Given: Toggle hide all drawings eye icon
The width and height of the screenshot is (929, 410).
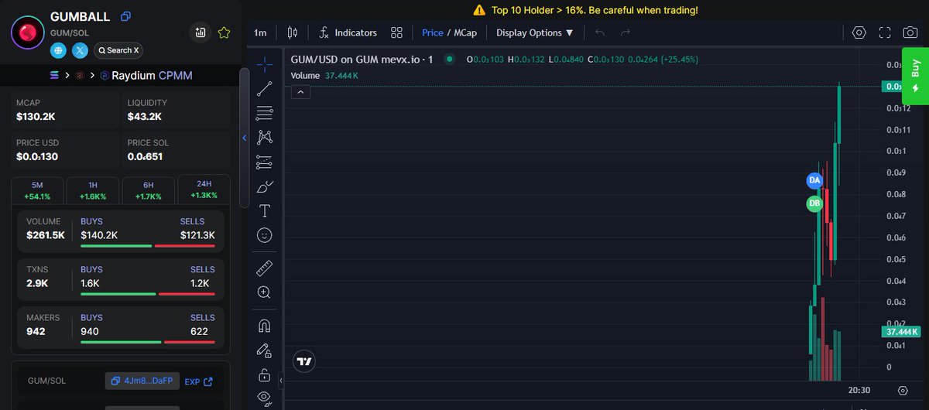Looking at the screenshot, I should (x=265, y=398).
